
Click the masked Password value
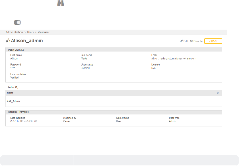pos(13,68)
